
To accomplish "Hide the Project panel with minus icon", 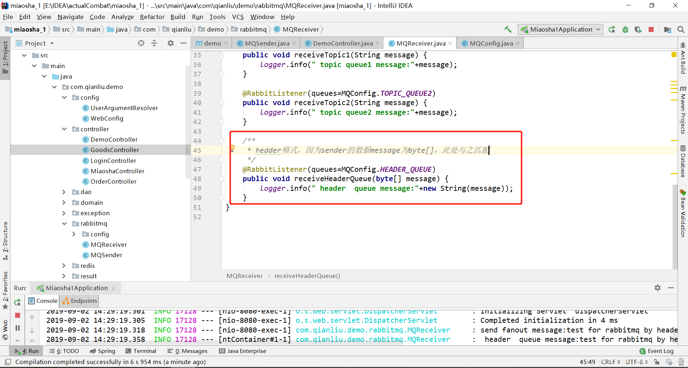I will 183,43.
